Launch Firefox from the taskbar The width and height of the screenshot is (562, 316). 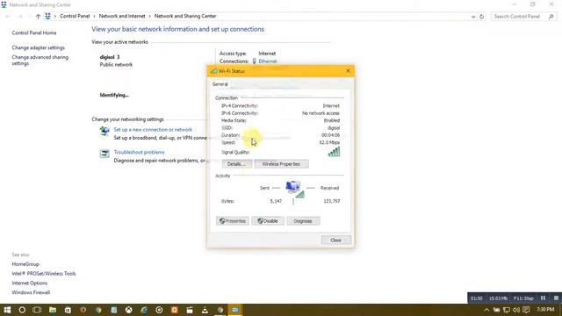point(83,310)
